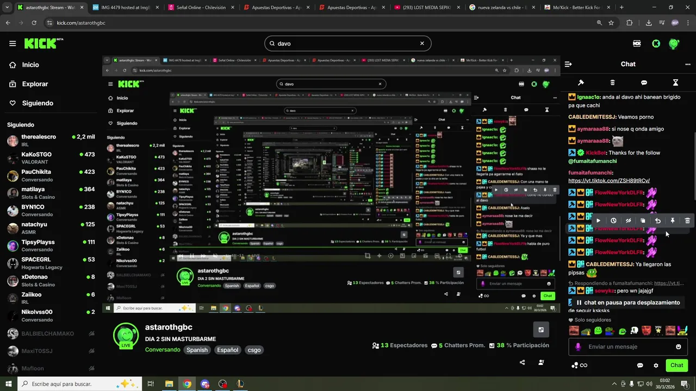Click the chat bubble icon near the gear
This screenshot has height=391, width=696.
click(640, 365)
